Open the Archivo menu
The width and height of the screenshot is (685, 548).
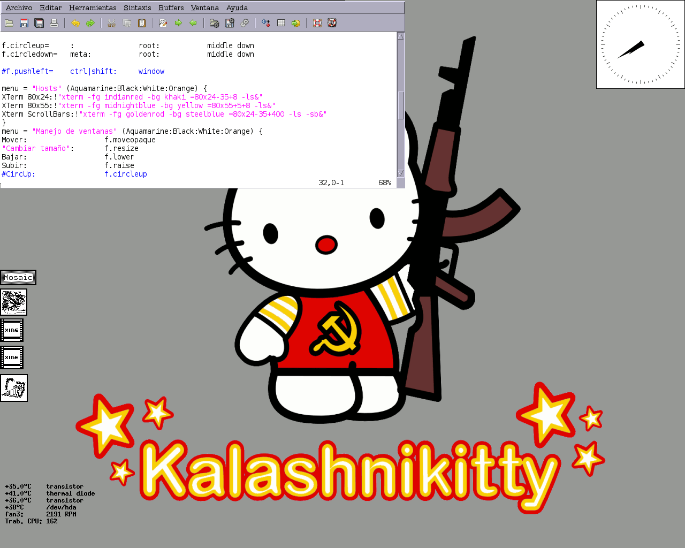pos(19,7)
